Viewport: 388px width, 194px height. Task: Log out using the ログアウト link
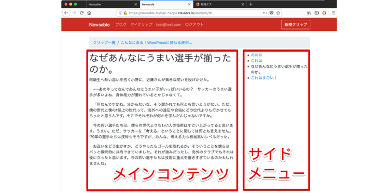pyautogui.click(x=194, y=25)
